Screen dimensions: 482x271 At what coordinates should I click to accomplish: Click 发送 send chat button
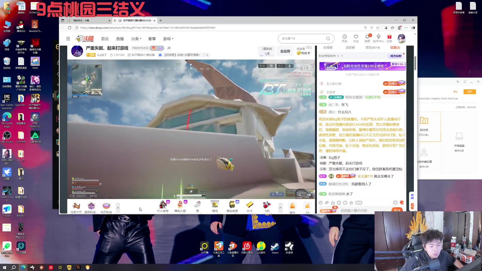pos(397,210)
